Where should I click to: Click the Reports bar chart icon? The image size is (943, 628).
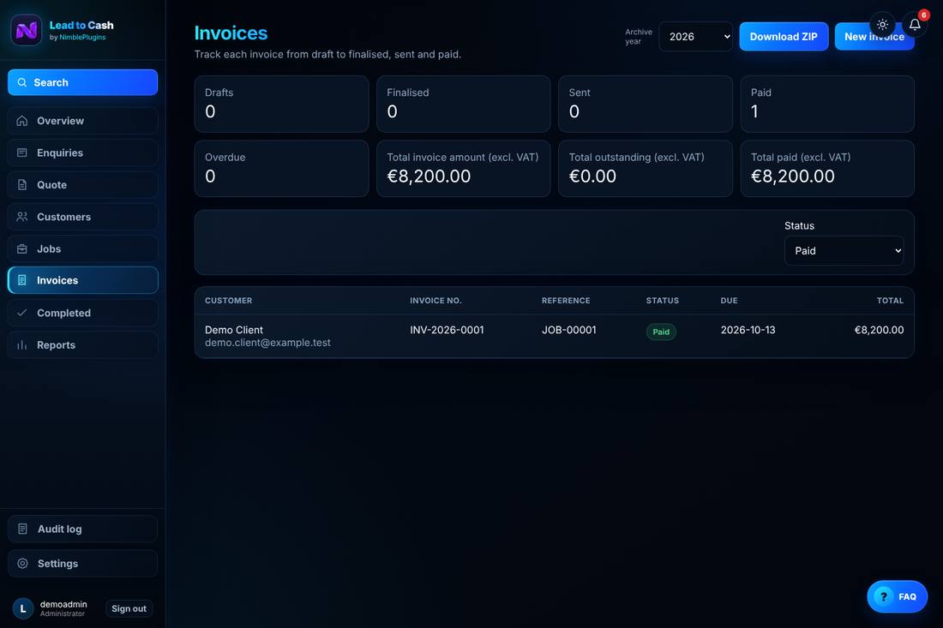tap(22, 345)
